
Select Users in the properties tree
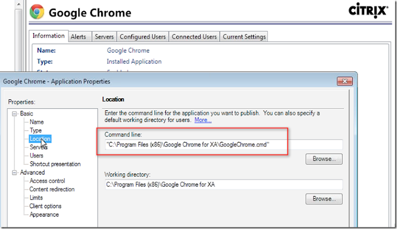click(37, 155)
